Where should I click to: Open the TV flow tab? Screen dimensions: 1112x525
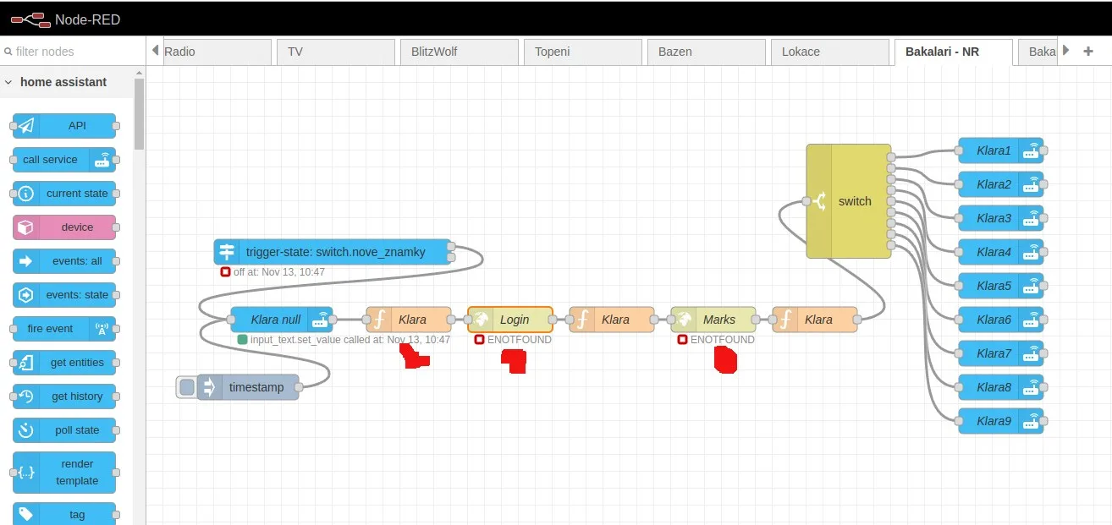(x=336, y=52)
